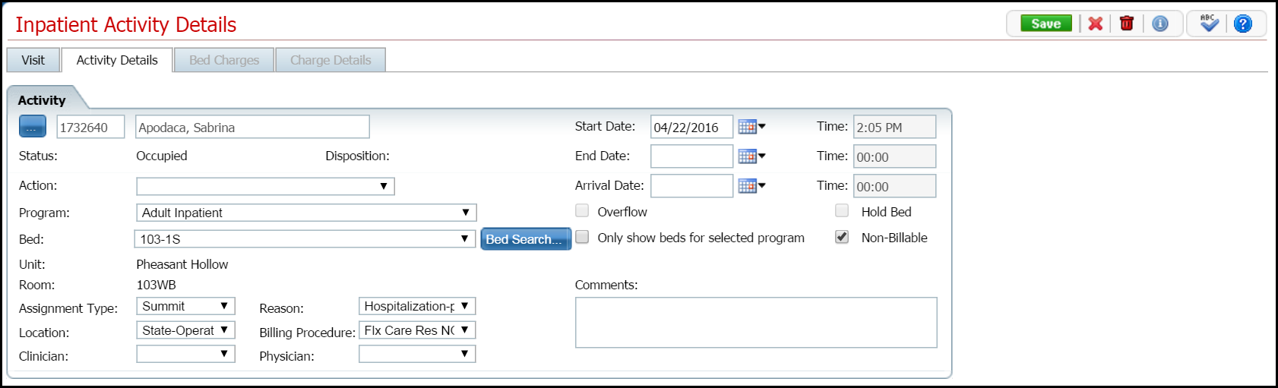The image size is (1278, 388).
Task: Open the help question mark icon
Action: [1243, 24]
